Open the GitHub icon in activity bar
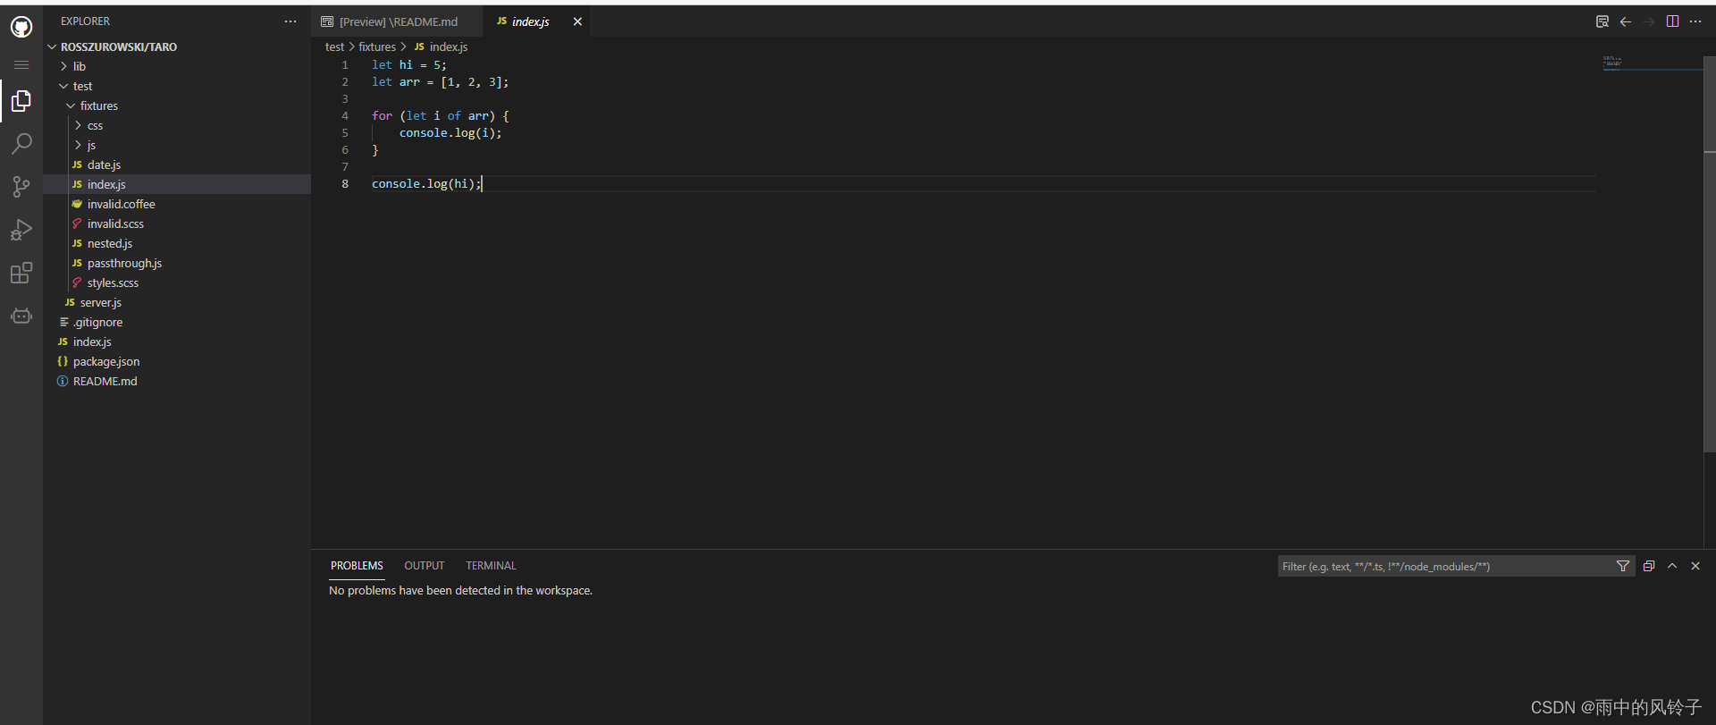This screenshot has height=725, width=1716. coord(21,27)
